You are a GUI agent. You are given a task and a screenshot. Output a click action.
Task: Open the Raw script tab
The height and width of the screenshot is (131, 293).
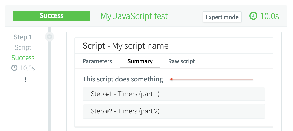pyautogui.click(x=182, y=61)
